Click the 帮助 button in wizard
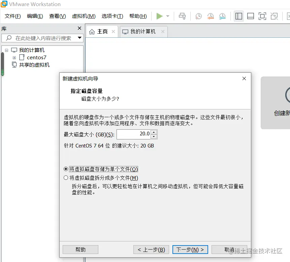 pyautogui.click(x=80, y=250)
